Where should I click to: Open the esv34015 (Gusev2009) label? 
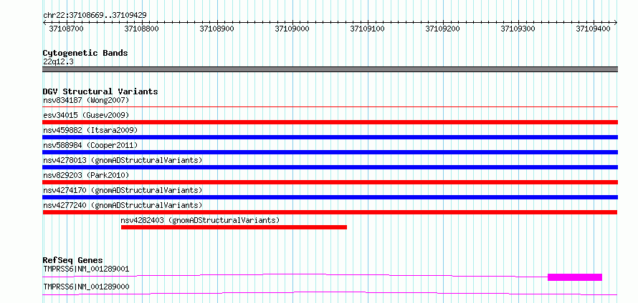tap(86, 115)
